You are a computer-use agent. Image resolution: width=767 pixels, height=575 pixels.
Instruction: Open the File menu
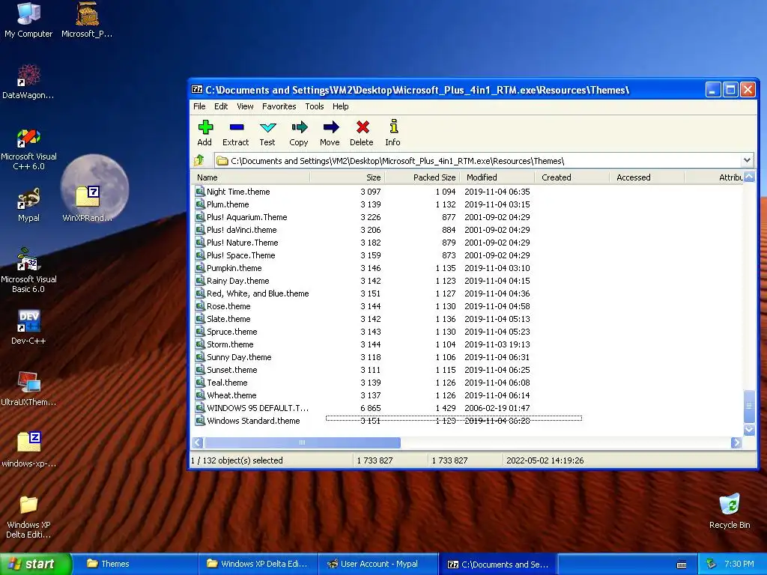coord(199,106)
